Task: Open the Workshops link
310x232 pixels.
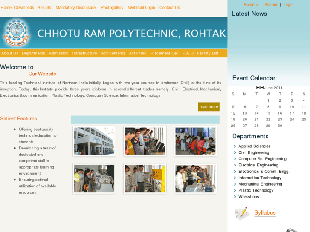Action: coord(249,197)
